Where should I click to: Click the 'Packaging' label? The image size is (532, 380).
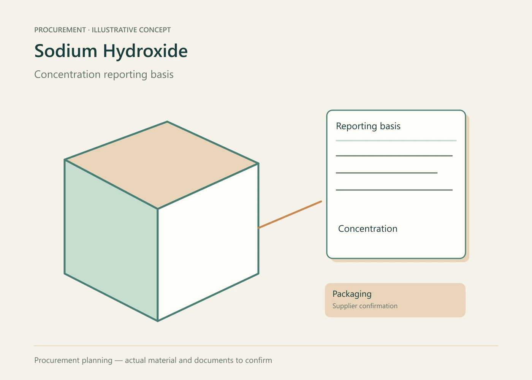pos(352,294)
